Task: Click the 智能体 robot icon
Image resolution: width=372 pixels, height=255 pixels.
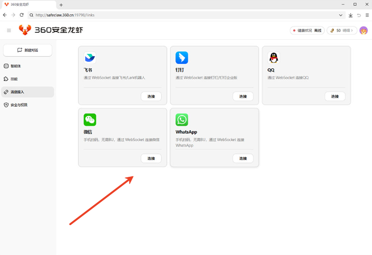Action: (x=6, y=66)
